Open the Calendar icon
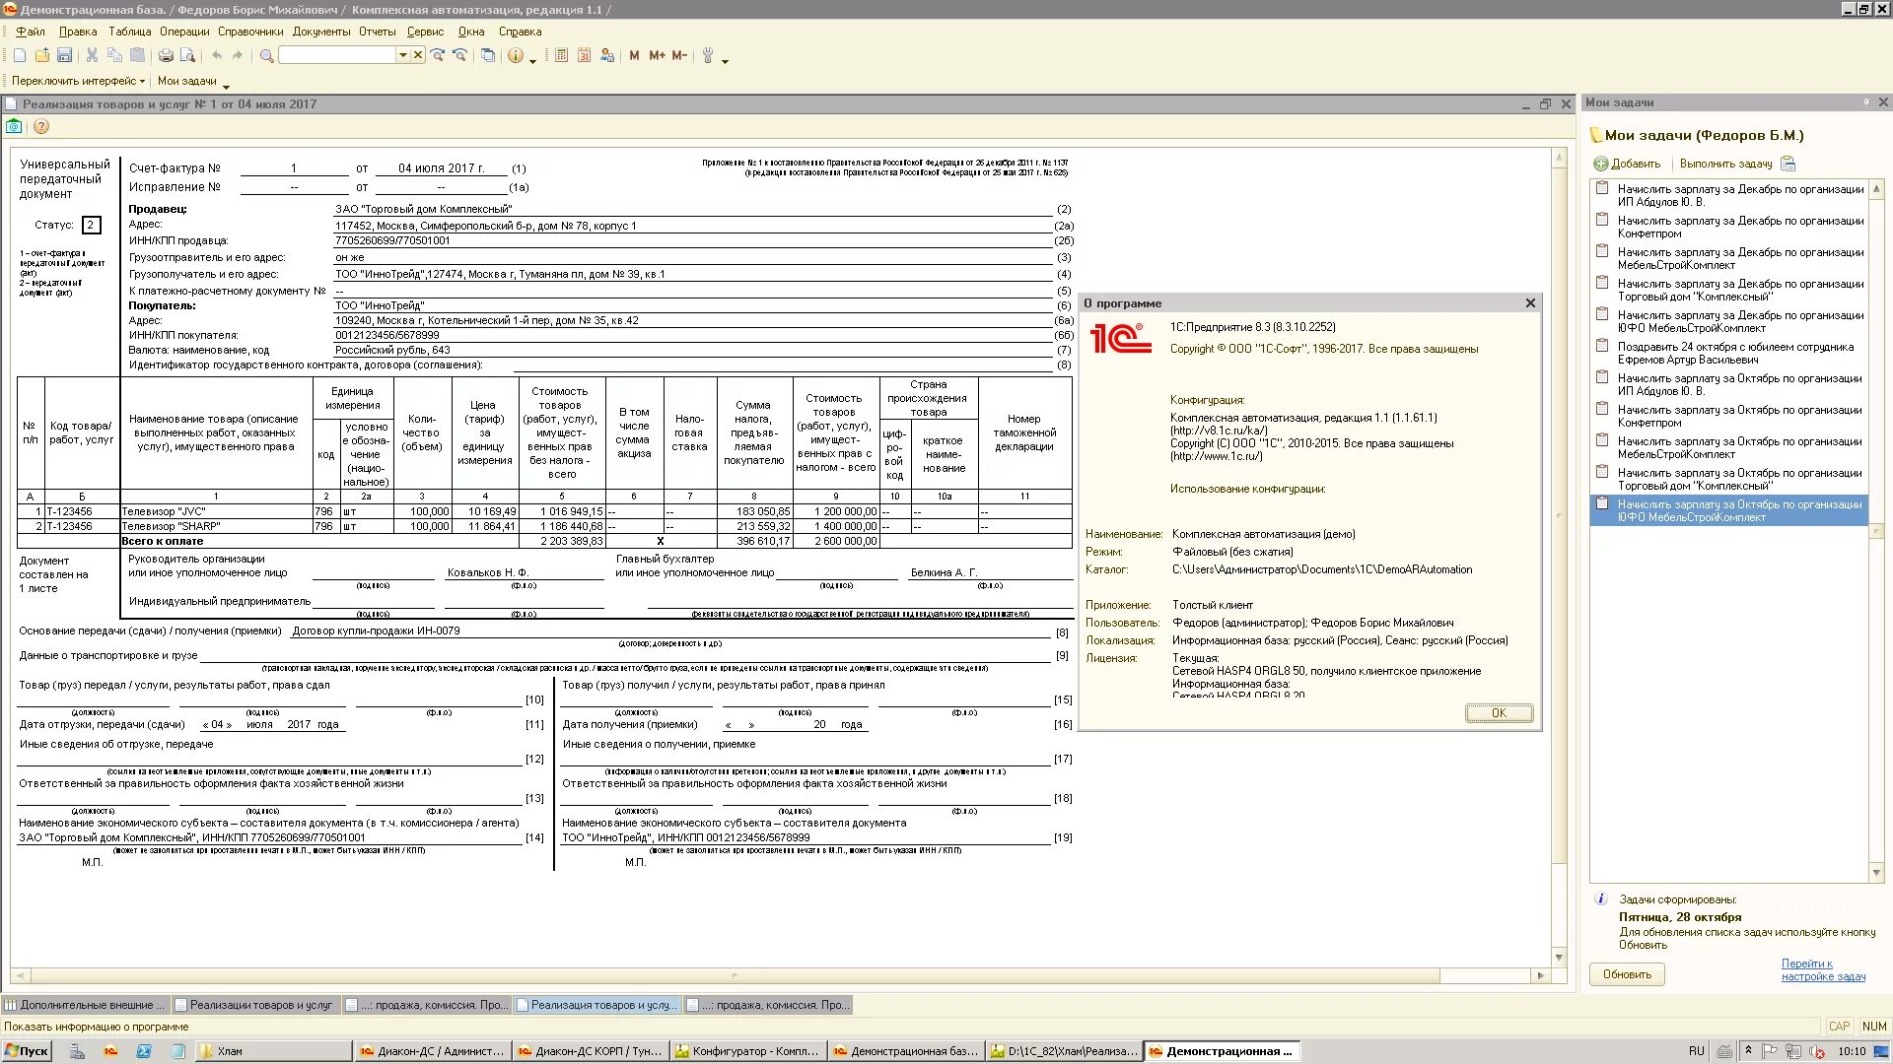The width and height of the screenshot is (1893, 1064). point(584,56)
